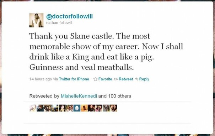
Task: Click the second retweeter avatar in the row
Action: click(x=40, y=108)
